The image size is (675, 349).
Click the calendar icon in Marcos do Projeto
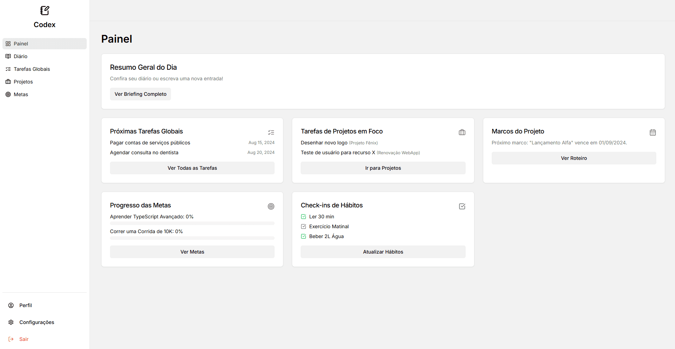click(652, 132)
